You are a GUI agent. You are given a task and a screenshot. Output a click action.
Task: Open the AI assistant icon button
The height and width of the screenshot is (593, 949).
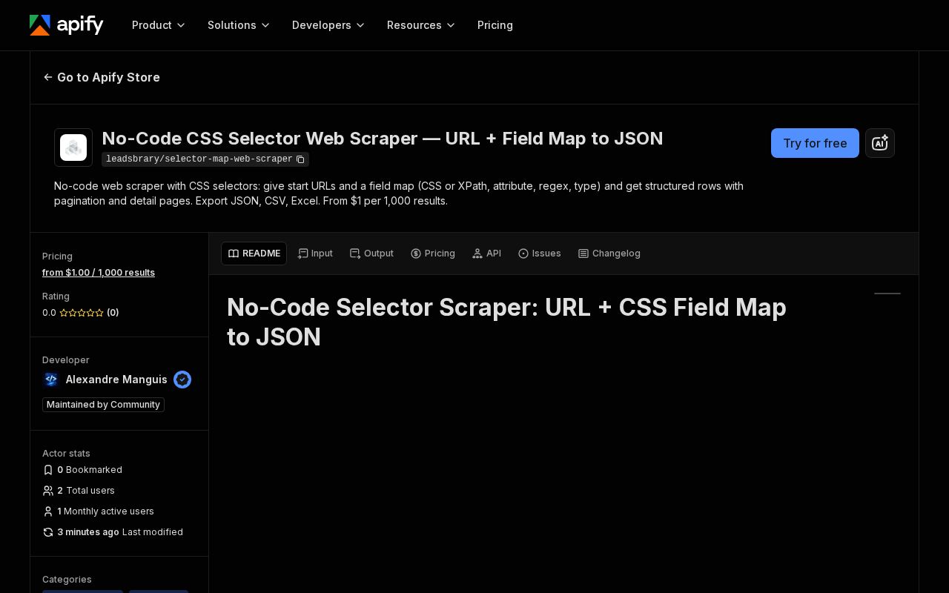click(x=880, y=143)
